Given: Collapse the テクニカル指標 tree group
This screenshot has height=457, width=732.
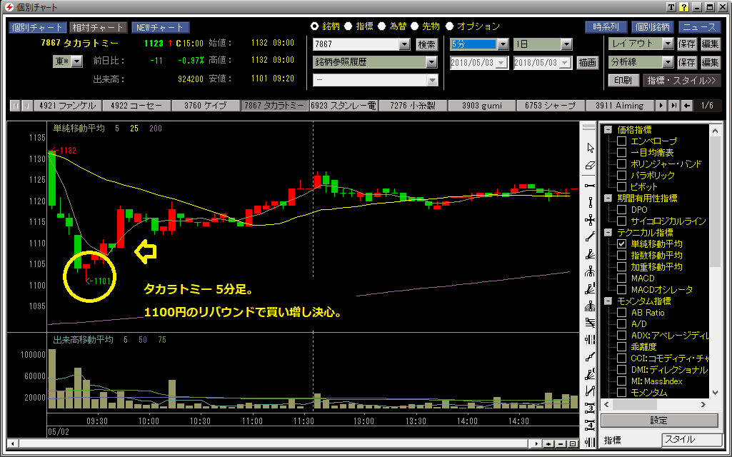Looking at the screenshot, I should 608,233.
